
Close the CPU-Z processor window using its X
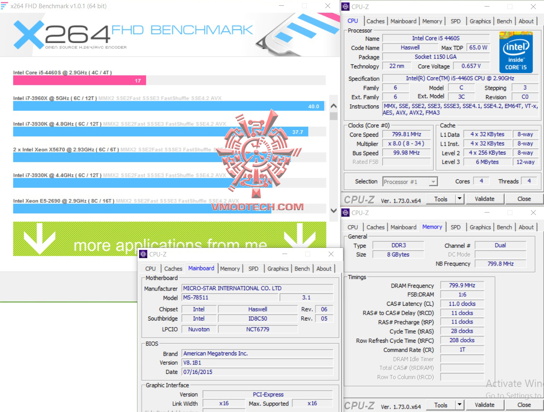click(x=533, y=7)
